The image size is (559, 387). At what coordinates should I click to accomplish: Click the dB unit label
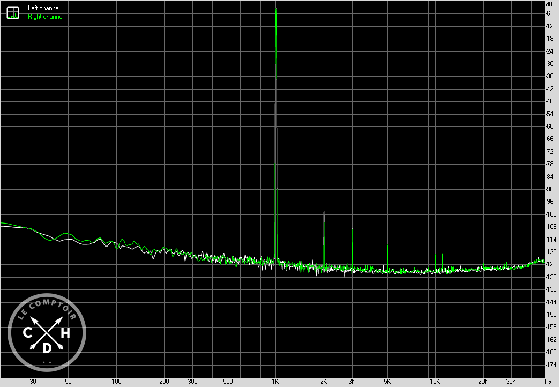(549, 5)
